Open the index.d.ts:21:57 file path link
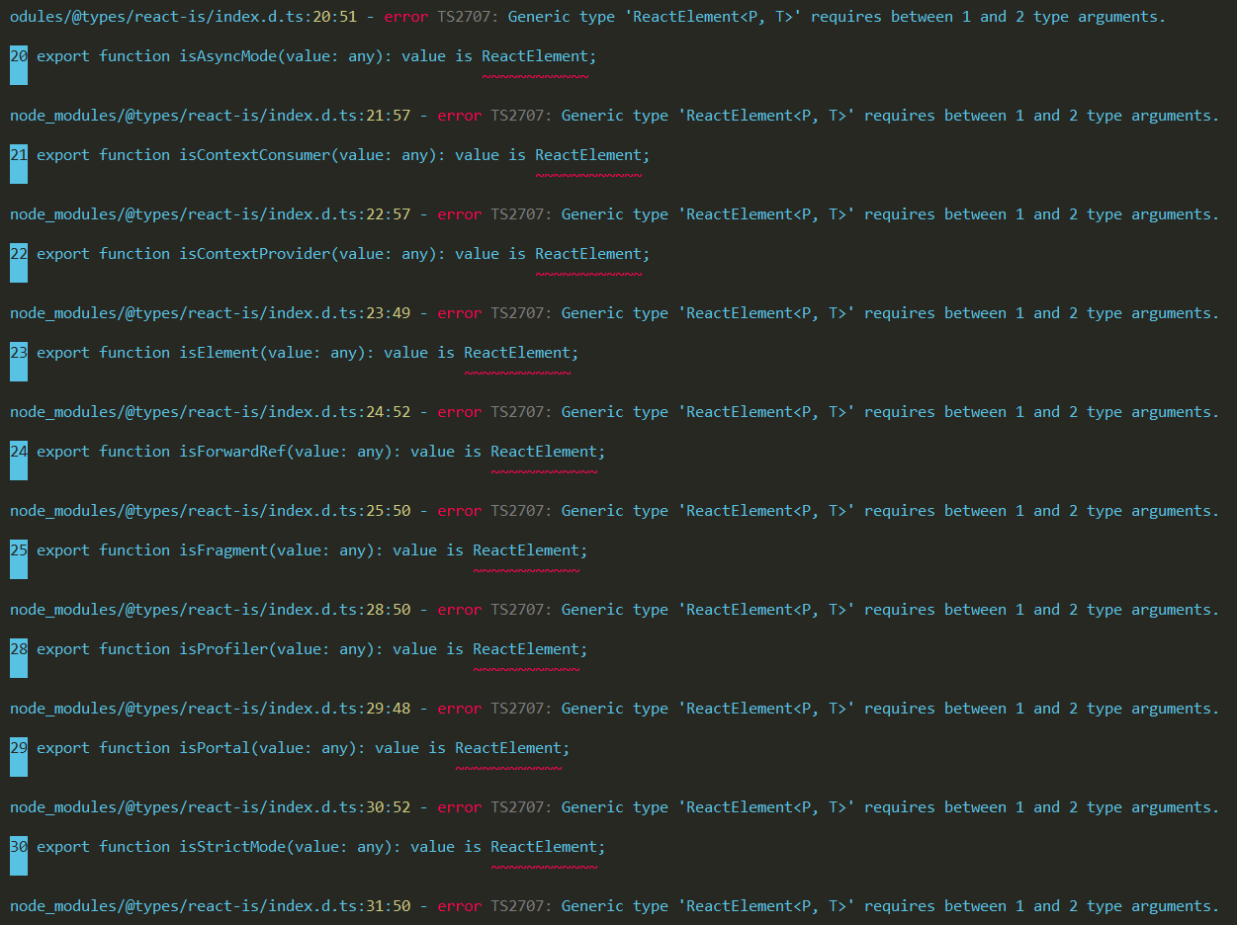This screenshot has width=1237, height=925. 210,116
